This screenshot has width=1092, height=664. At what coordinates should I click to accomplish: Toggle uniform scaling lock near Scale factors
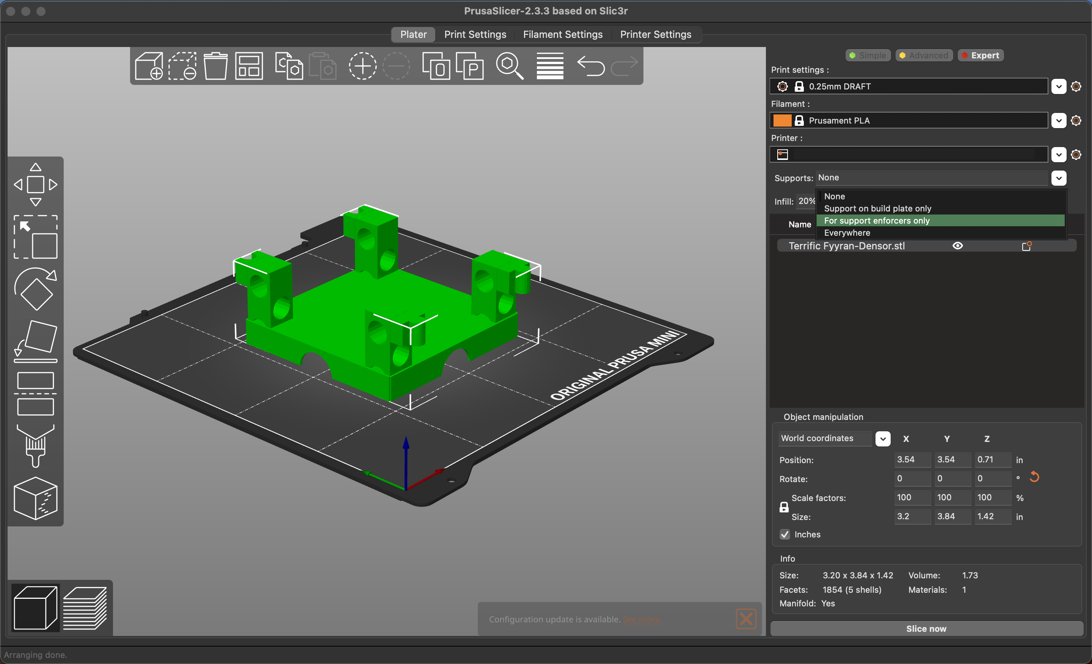tap(784, 507)
